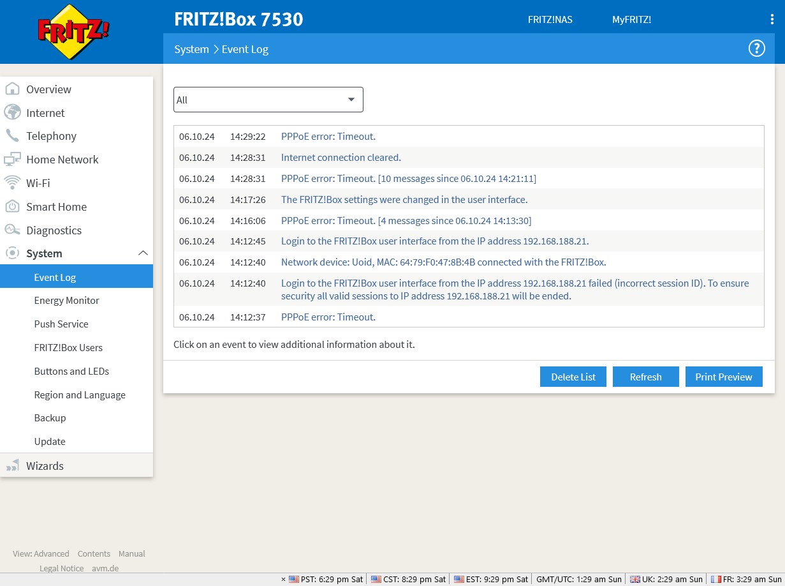Click the Smart Home icon
This screenshot has width=785, height=586.
12,207
